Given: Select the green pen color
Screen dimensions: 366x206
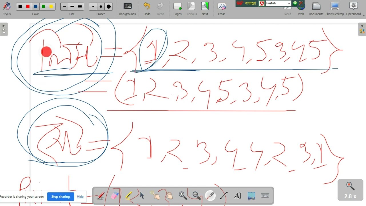Looking at the screenshot, I should [x=43, y=7].
